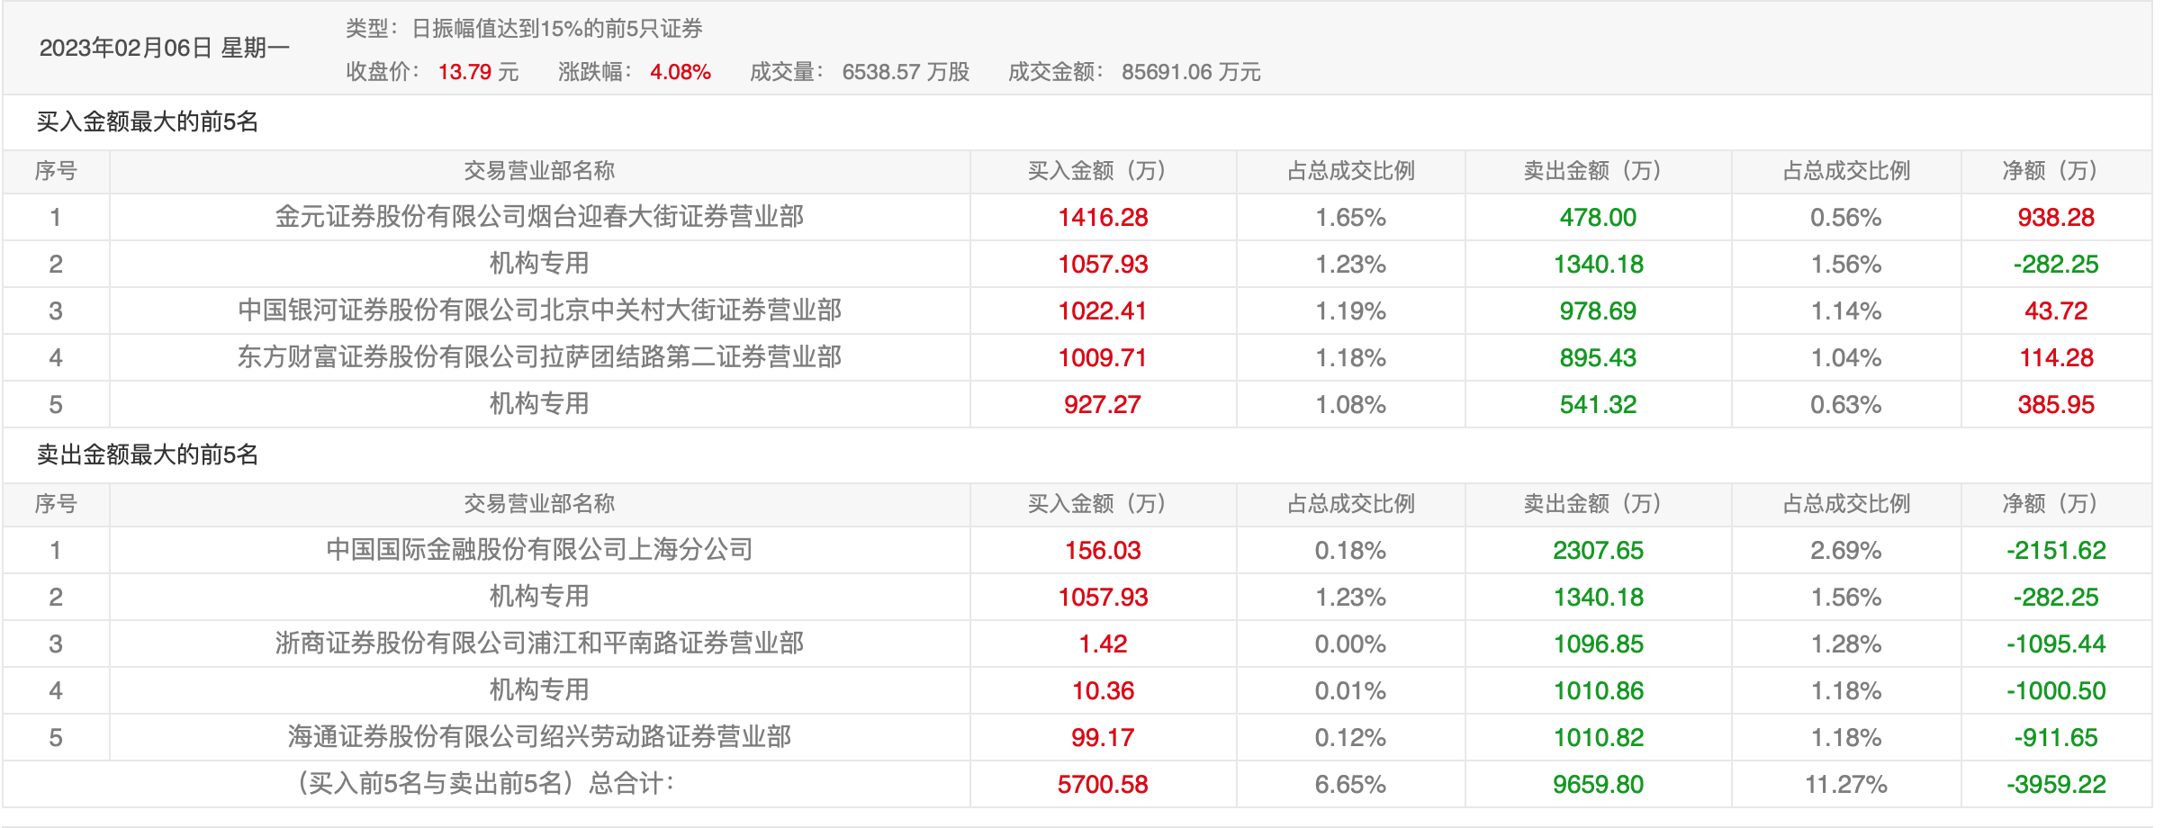Viewport: 2164px width, 828px height.
Task: Click the ratio 0.18%
Action: pyautogui.click(x=1350, y=550)
